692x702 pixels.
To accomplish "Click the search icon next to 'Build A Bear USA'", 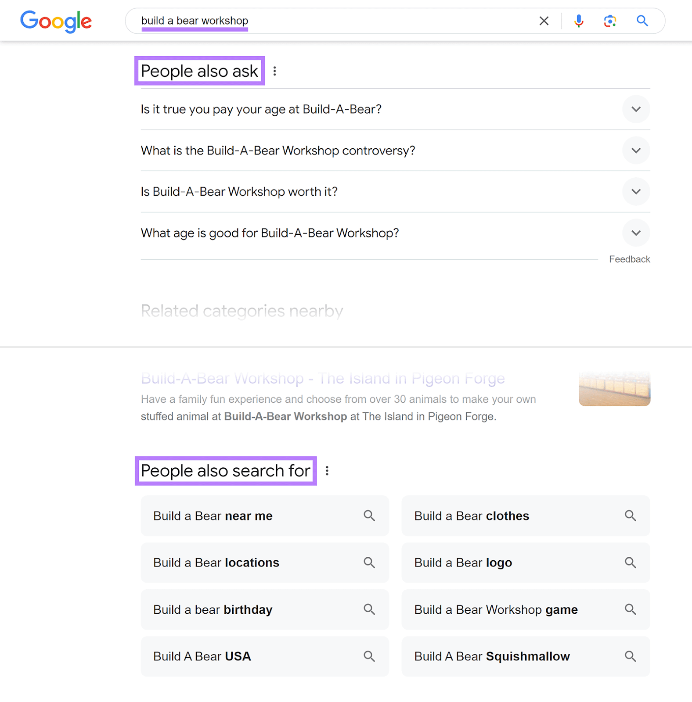I will tap(369, 656).
